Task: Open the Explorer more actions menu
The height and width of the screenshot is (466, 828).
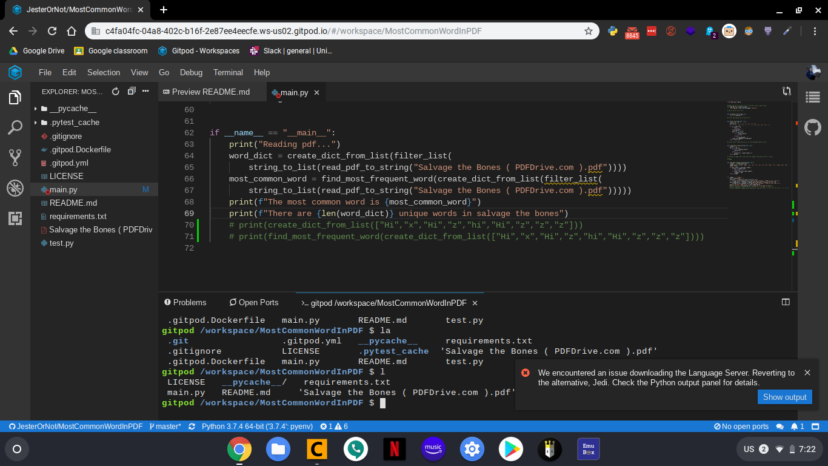Action: pos(145,92)
